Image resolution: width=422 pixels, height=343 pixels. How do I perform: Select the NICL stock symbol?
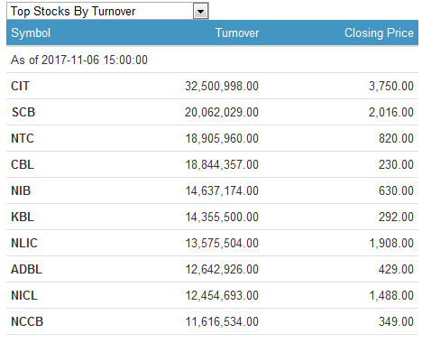24,295
